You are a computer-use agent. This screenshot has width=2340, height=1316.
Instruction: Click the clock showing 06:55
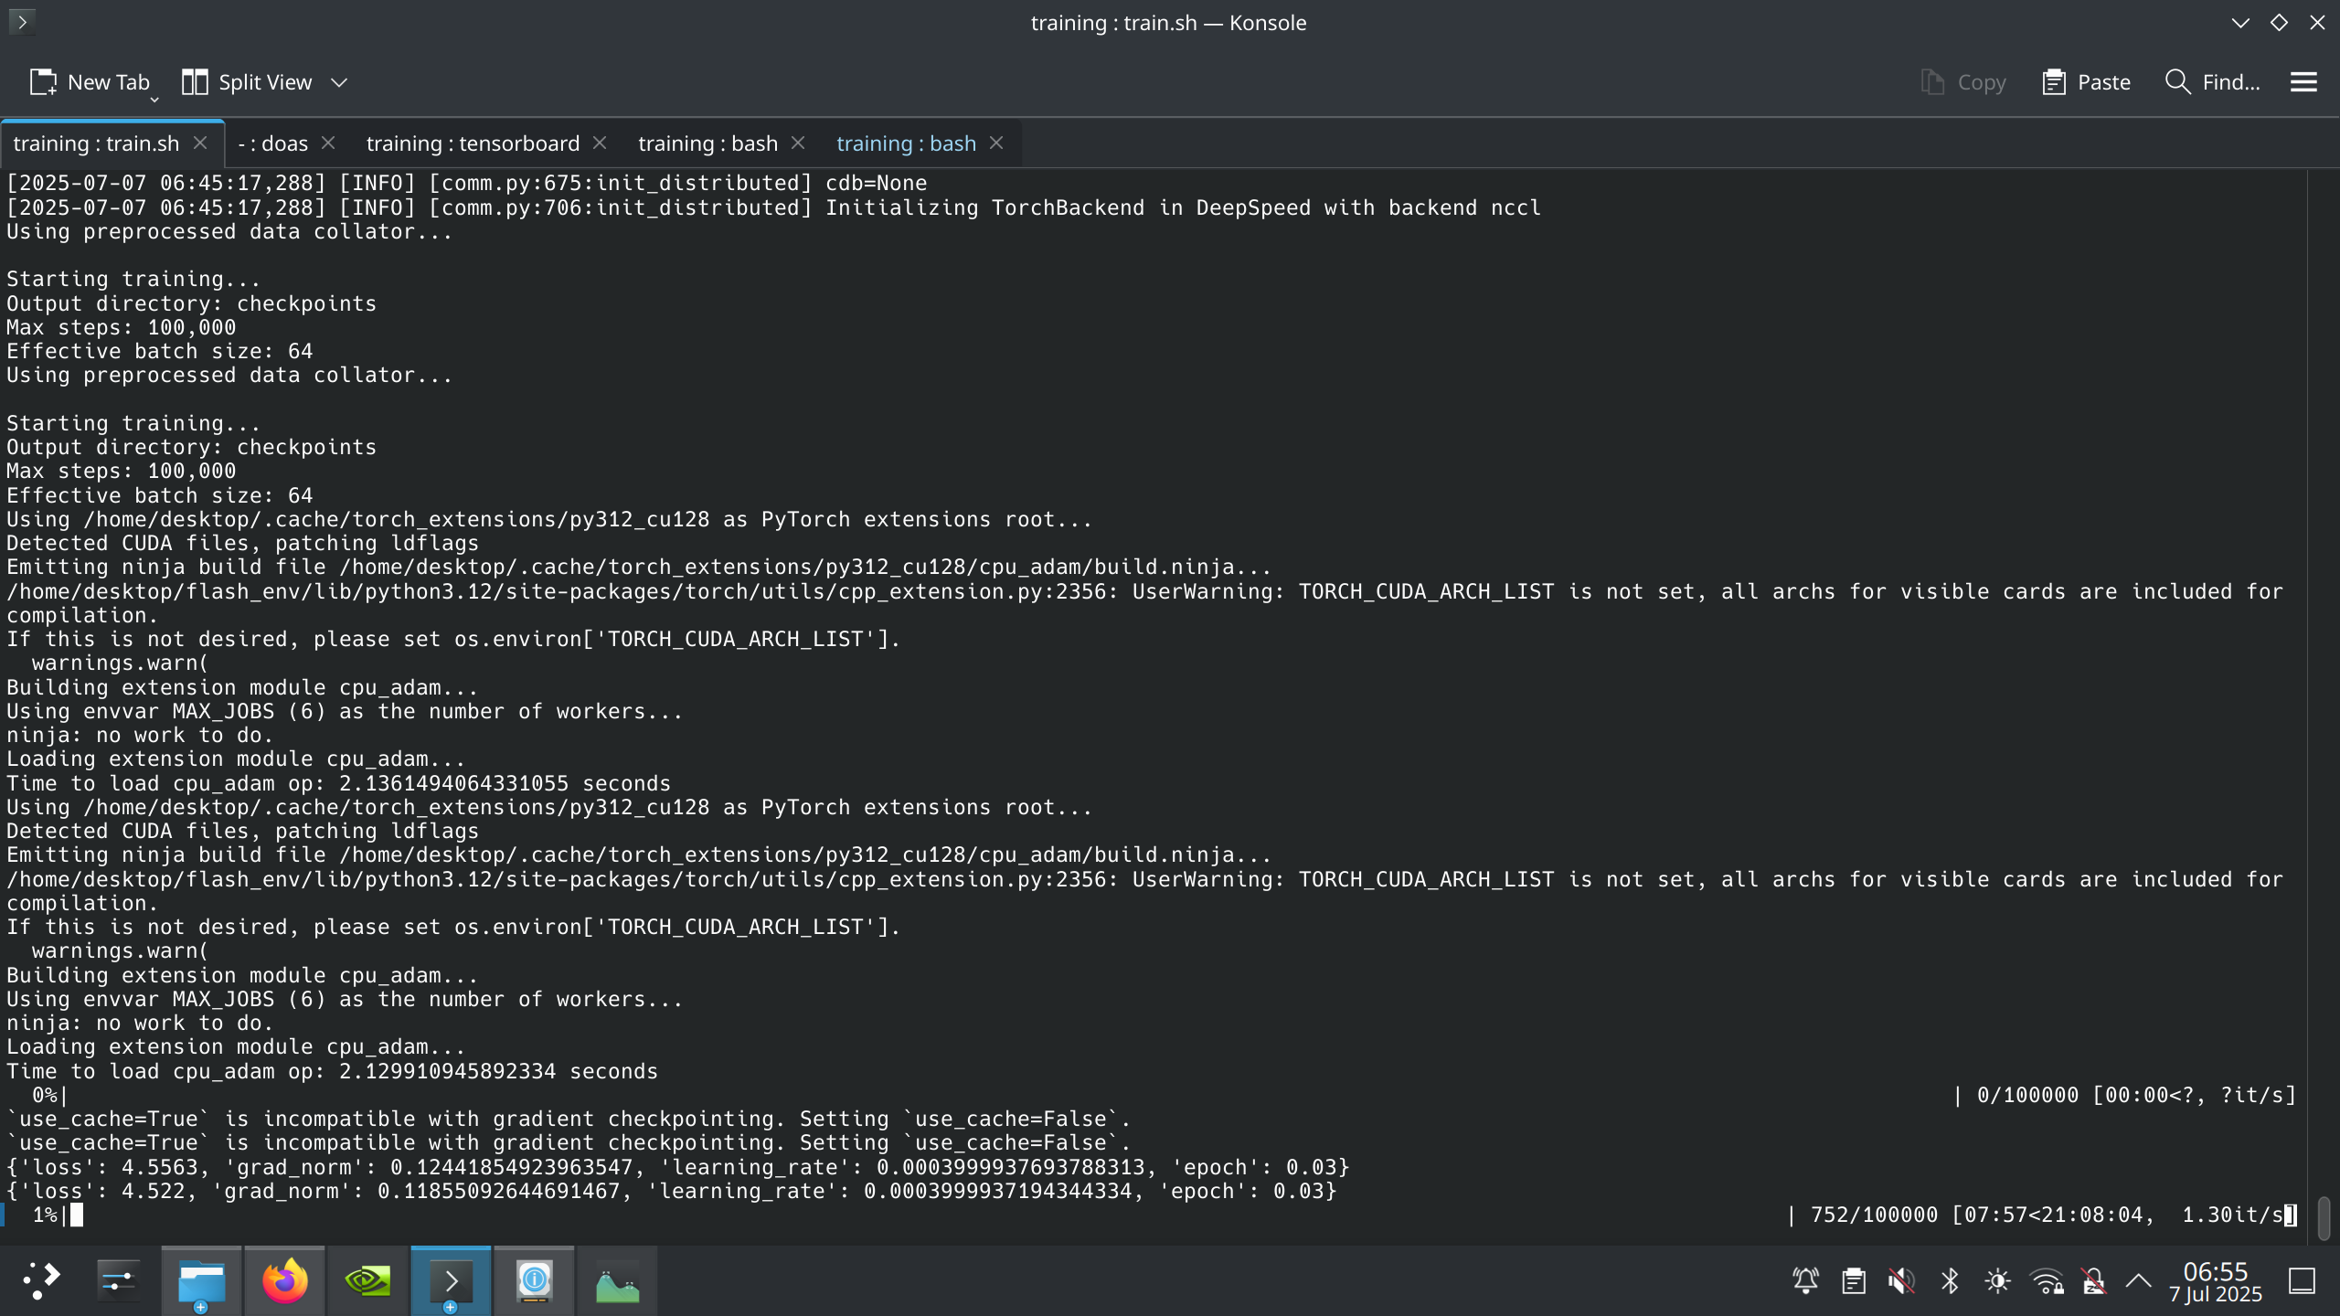2216,1281
